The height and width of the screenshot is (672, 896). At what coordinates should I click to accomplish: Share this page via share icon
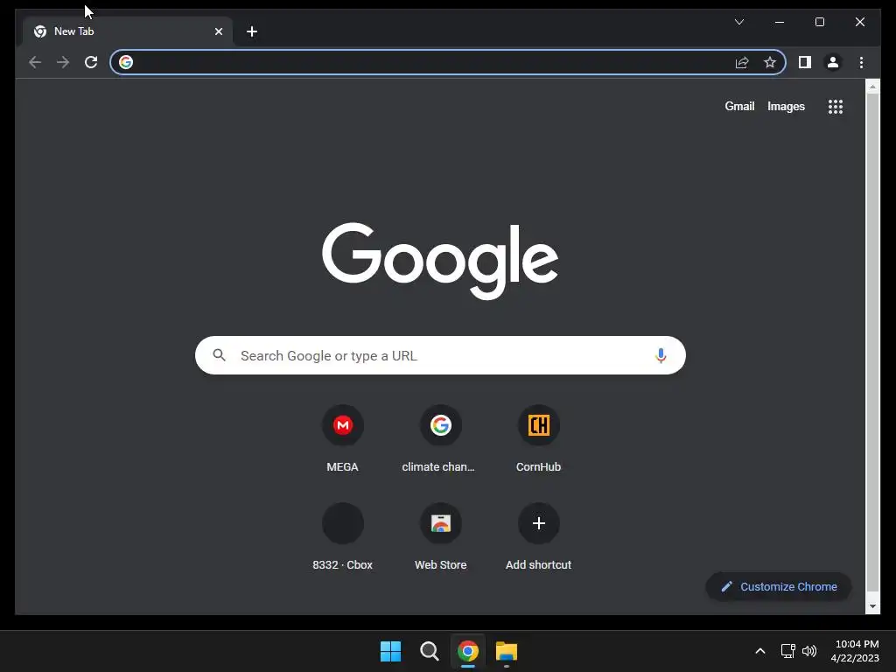click(742, 62)
